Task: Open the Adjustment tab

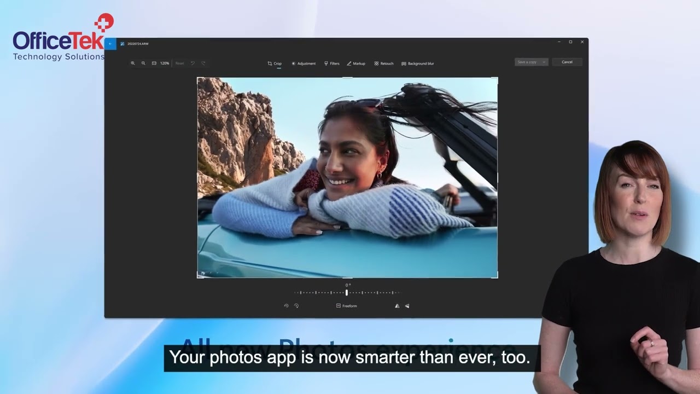Action: click(304, 63)
